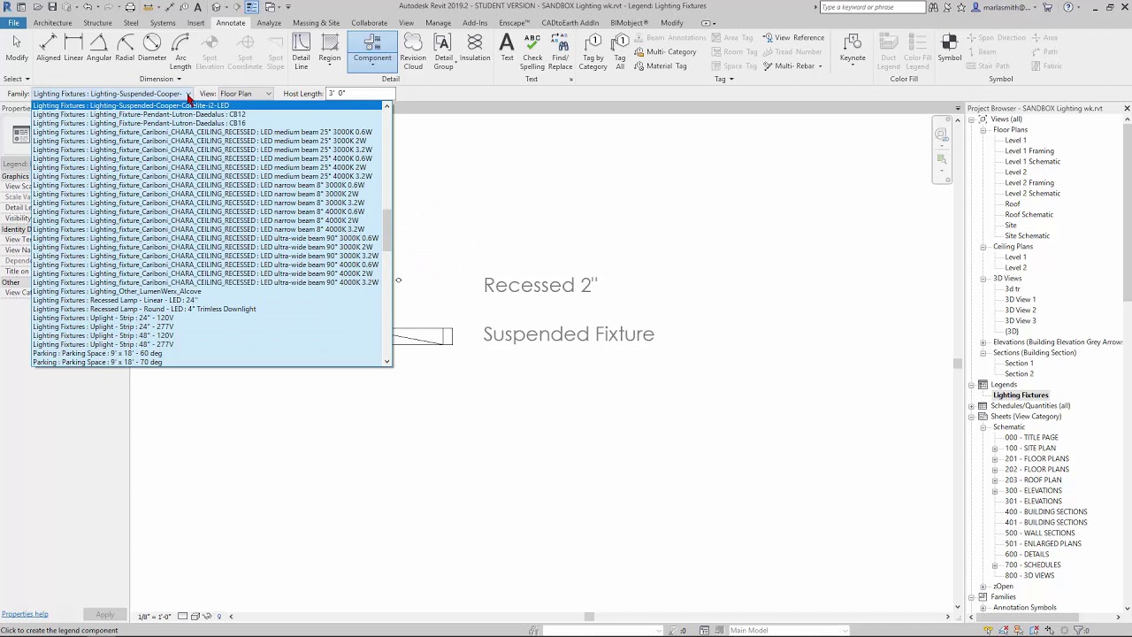This screenshot has width=1132, height=637.
Task: Open the Massing & Site tab
Action: (x=316, y=23)
